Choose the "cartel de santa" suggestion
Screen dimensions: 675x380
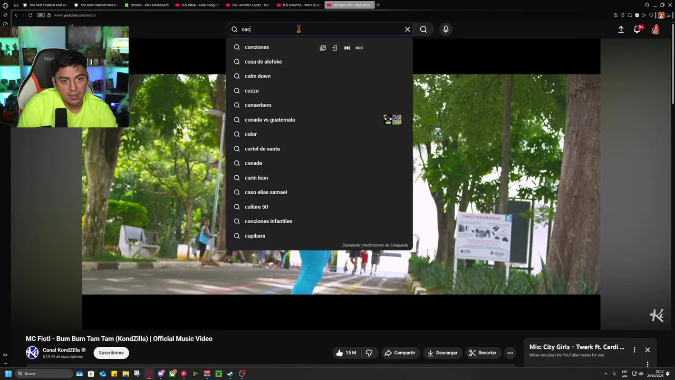pos(319,149)
